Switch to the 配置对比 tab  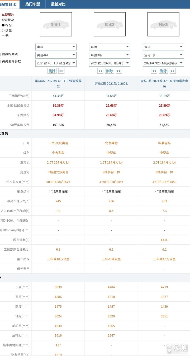tap(9, 4)
